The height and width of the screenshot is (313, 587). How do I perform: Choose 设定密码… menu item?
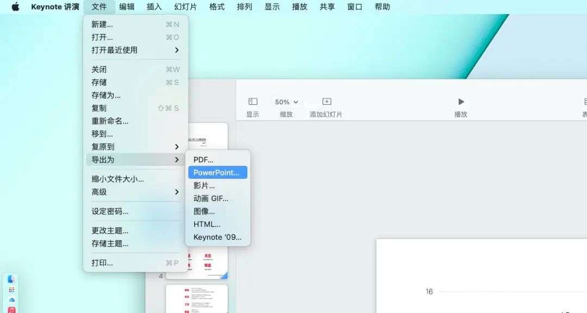point(135,211)
